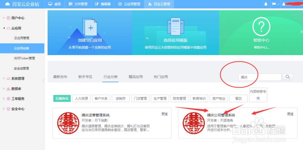Select the 行政办公 category
303x150 pixels.
(62, 98)
